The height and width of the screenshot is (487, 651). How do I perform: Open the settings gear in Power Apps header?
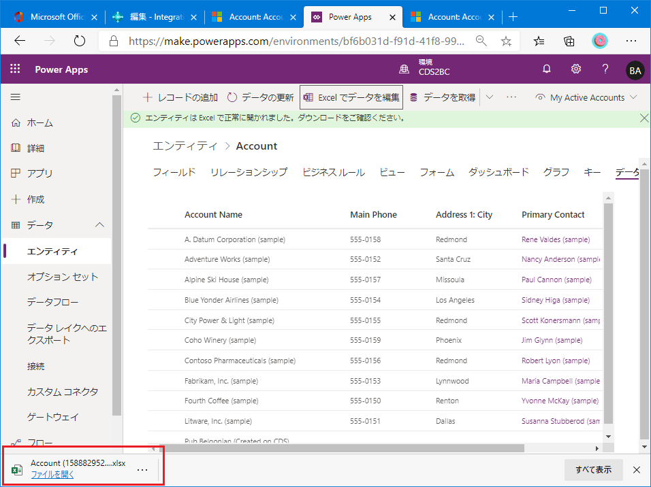576,69
